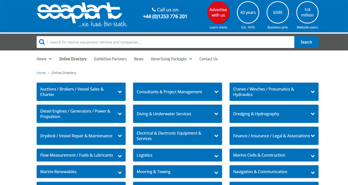
Task: Click the Seaplant logo
Action: pos(82,15)
